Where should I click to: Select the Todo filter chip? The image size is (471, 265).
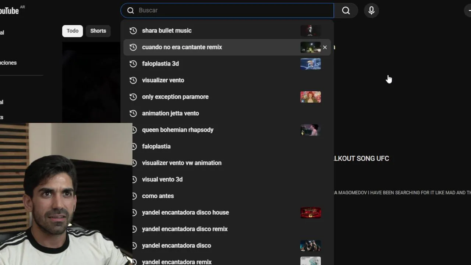click(72, 31)
